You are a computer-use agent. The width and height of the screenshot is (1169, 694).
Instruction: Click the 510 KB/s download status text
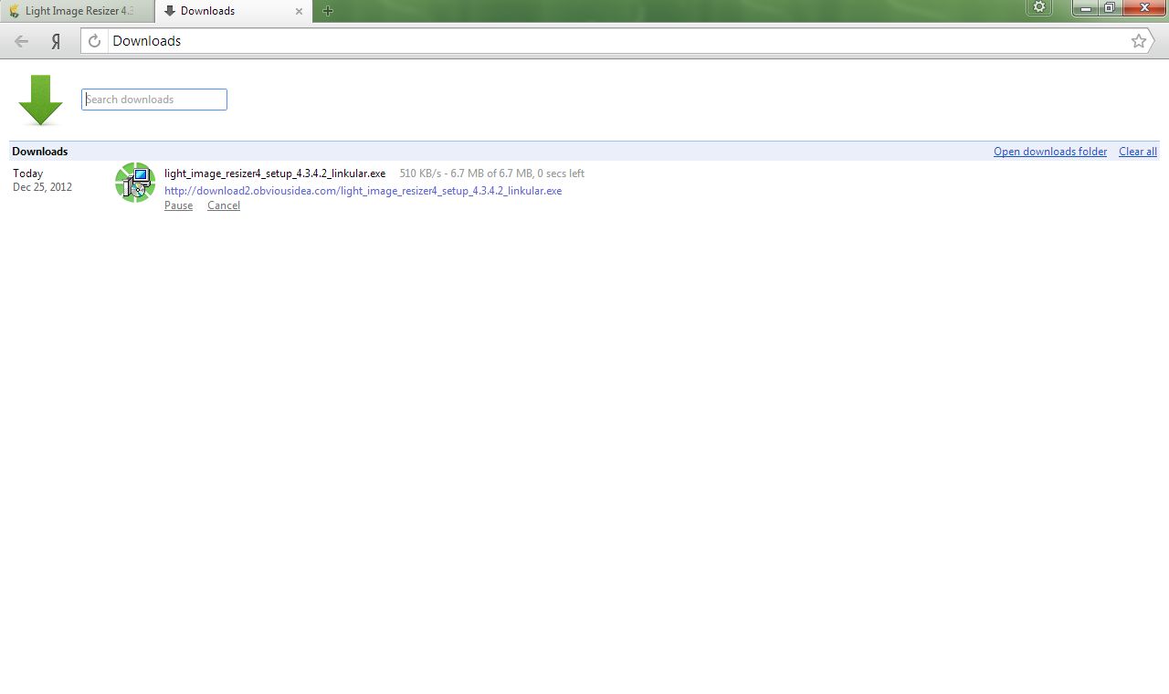pos(492,173)
